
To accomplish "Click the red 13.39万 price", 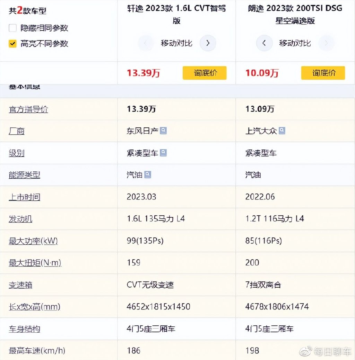I will pyautogui.click(x=143, y=73).
